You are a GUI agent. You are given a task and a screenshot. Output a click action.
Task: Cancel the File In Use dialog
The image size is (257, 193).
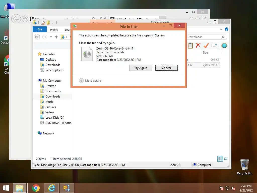tap(166, 68)
